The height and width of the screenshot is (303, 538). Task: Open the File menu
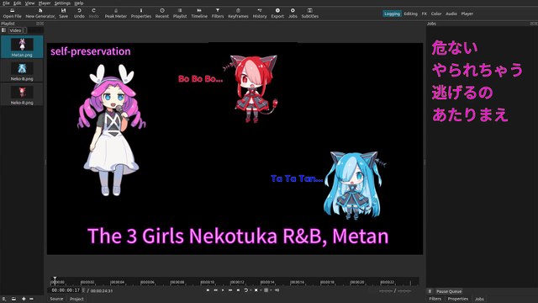tap(6, 3)
